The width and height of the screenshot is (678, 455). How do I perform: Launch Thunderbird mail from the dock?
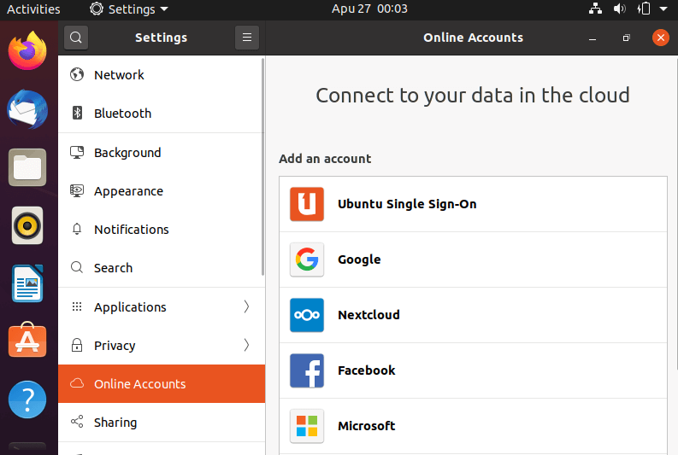tap(27, 109)
